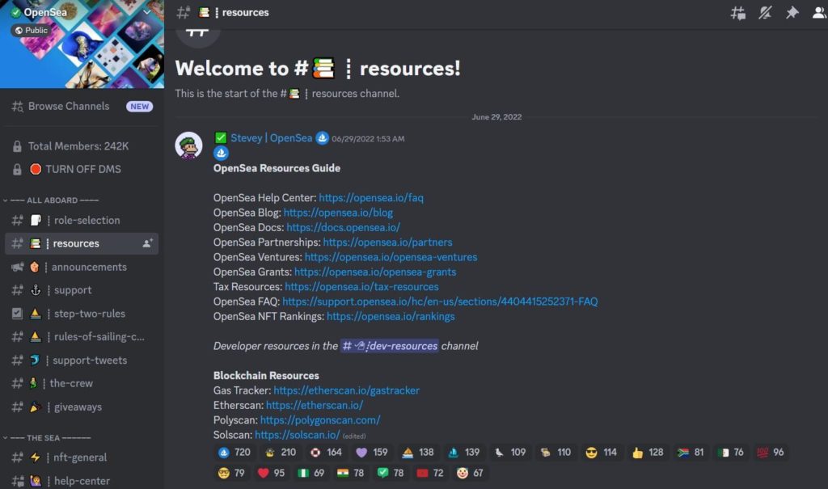828x489 pixels.
Task: Open support-tweets channel
Action: pos(82,360)
